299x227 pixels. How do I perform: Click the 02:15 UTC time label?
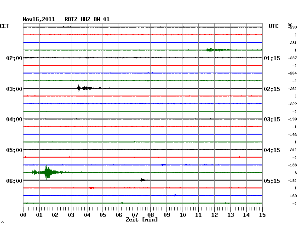(272, 89)
